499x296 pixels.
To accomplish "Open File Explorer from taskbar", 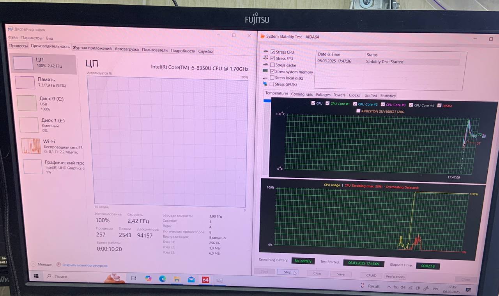I will (x=177, y=279).
